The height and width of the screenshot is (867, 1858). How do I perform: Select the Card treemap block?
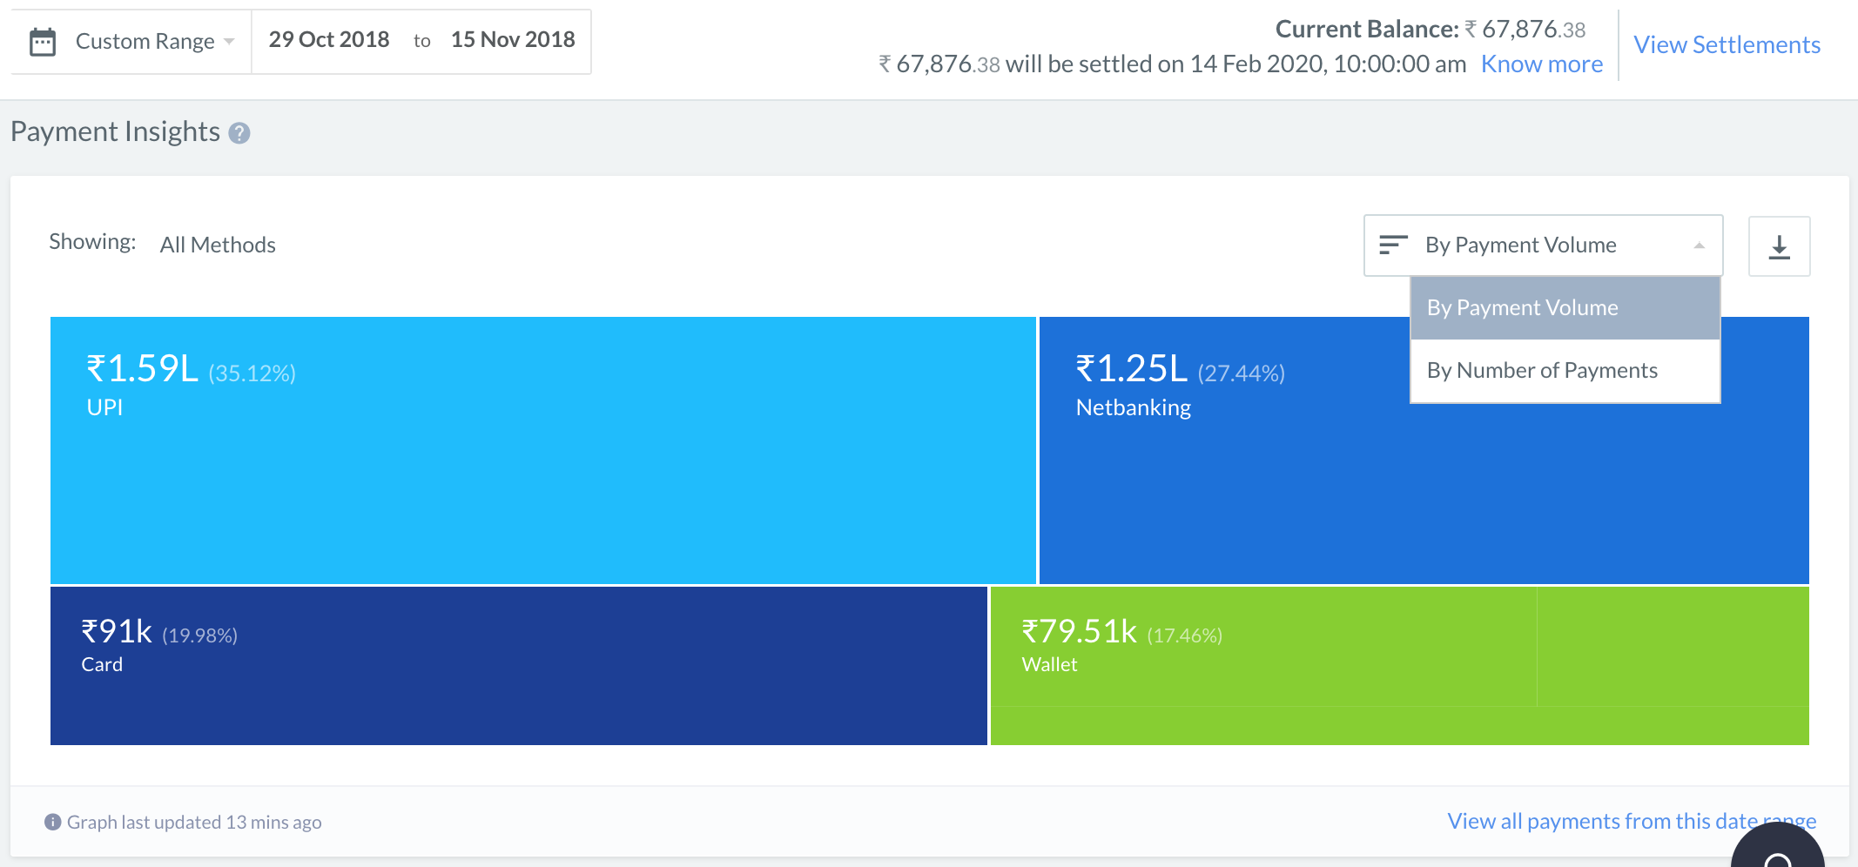coord(519,666)
